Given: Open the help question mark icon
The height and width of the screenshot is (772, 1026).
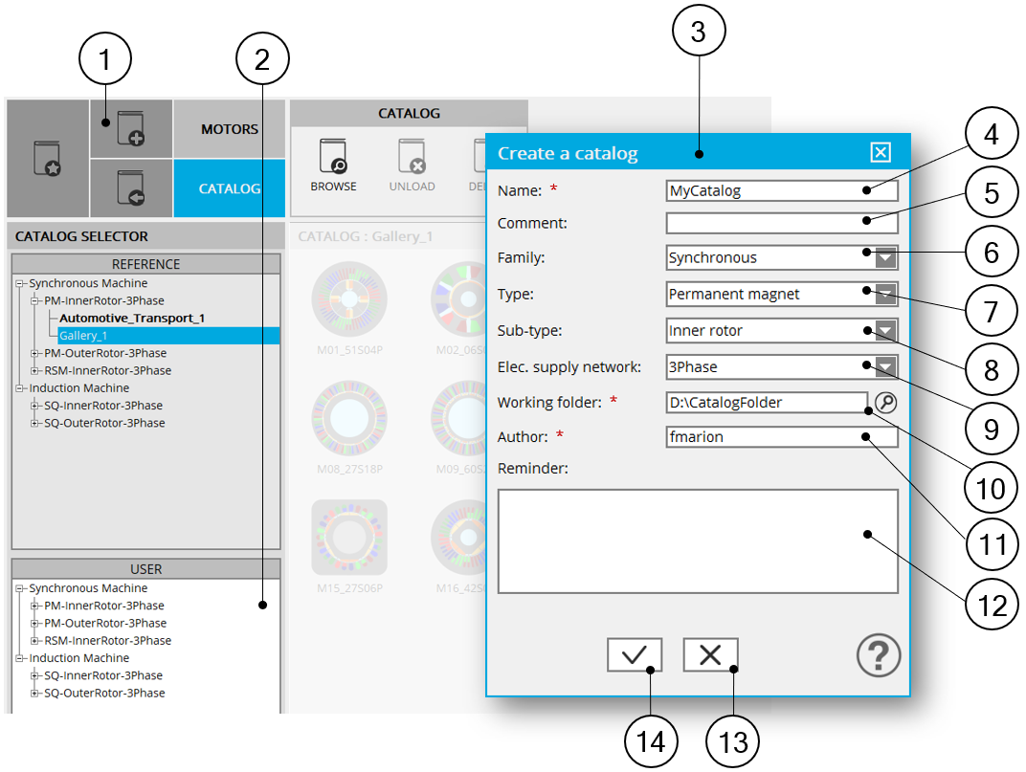Looking at the screenshot, I should pos(878,657).
